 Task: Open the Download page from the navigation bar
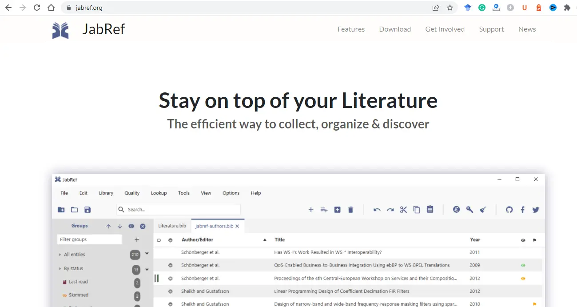(x=395, y=29)
